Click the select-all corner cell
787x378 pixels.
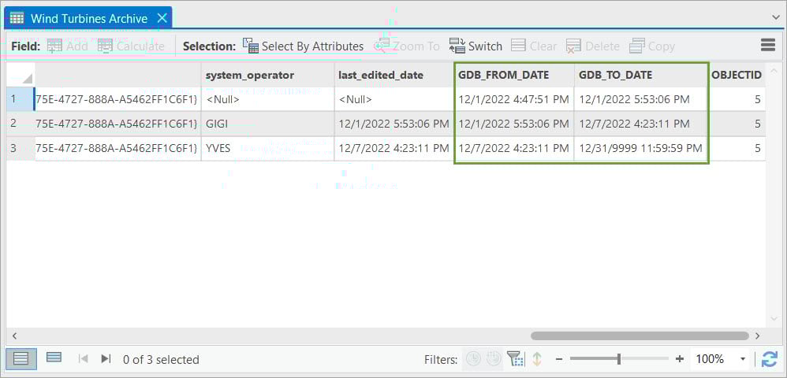coord(20,75)
